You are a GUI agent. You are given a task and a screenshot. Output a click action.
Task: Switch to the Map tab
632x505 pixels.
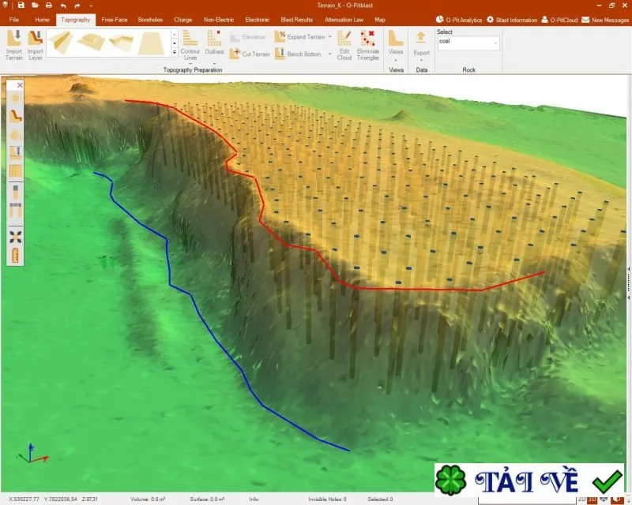(380, 19)
